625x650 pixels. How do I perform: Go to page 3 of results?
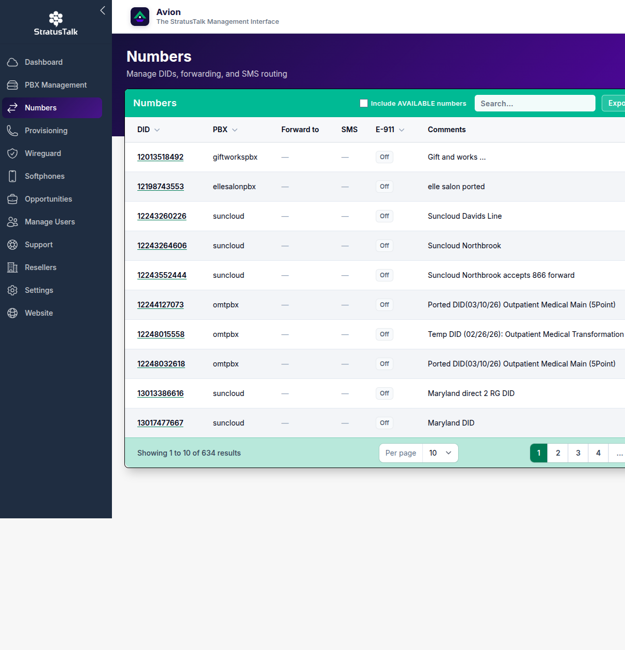click(578, 453)
